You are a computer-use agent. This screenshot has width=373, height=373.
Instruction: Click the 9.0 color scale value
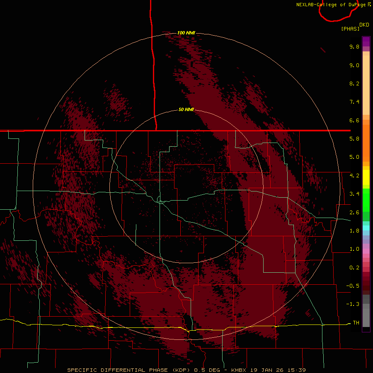pyautogui.click(x=354, y=65)
